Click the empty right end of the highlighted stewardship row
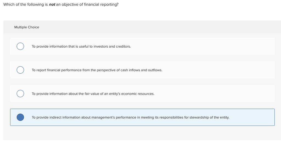 [x=252, y=117]
